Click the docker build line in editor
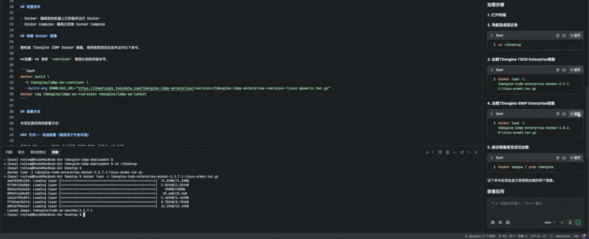 pyautogui.click(x=34, y=77)
